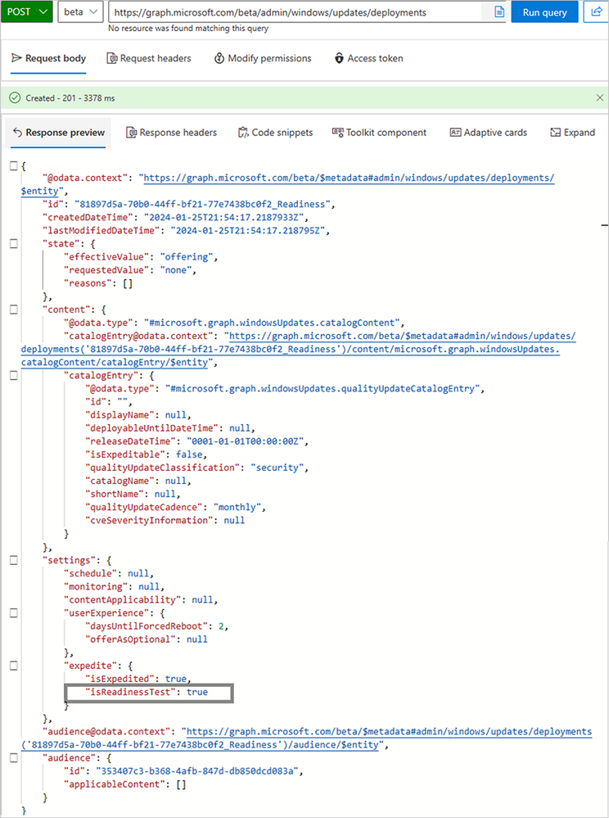This screenshot has height=818, width=609.
Task: Open the beta version dropdown
Action: [79, 11]
